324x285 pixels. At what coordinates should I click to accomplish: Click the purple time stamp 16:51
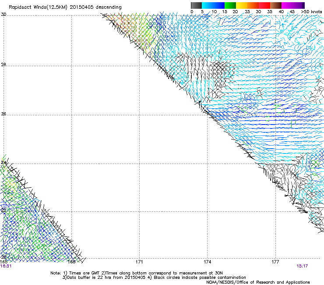click(x=6, y=266)
